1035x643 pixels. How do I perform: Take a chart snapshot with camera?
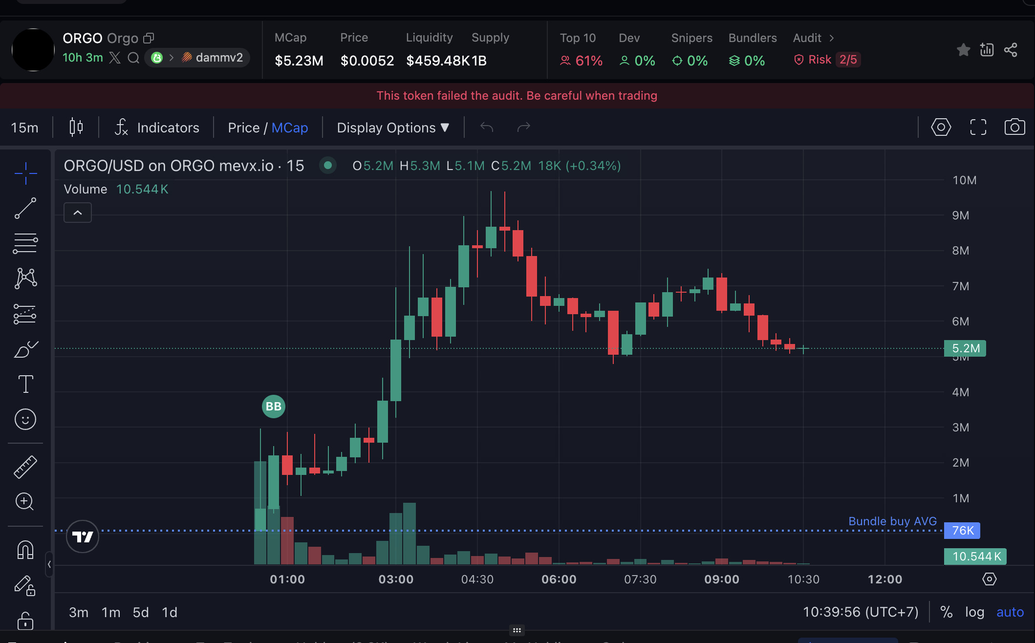point(1015,128)
